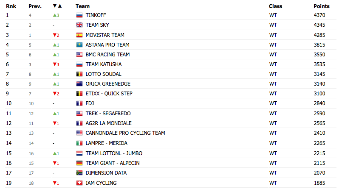Click the UK flag beside TEAM SKY
Image resolution: width=342 pixels, height=192 pixels.
[79, 25]
